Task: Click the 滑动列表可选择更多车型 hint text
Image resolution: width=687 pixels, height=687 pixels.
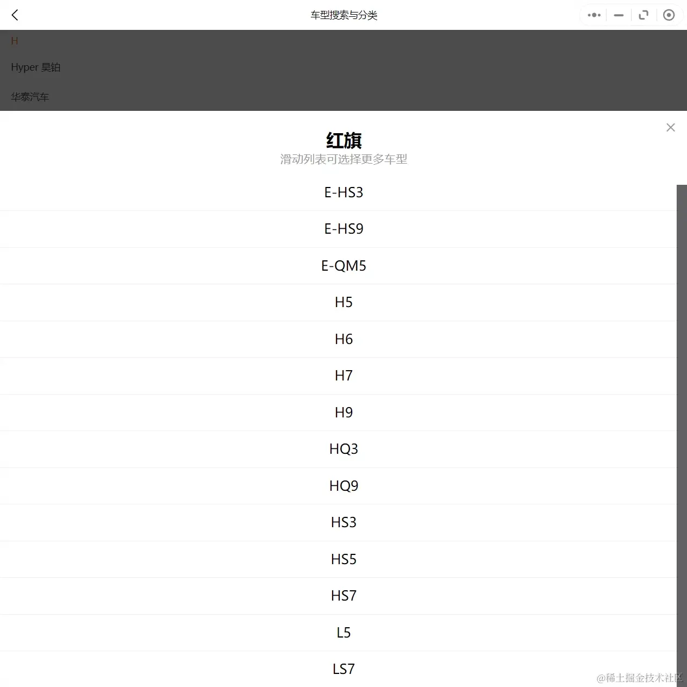Action: tap(343, 159)
